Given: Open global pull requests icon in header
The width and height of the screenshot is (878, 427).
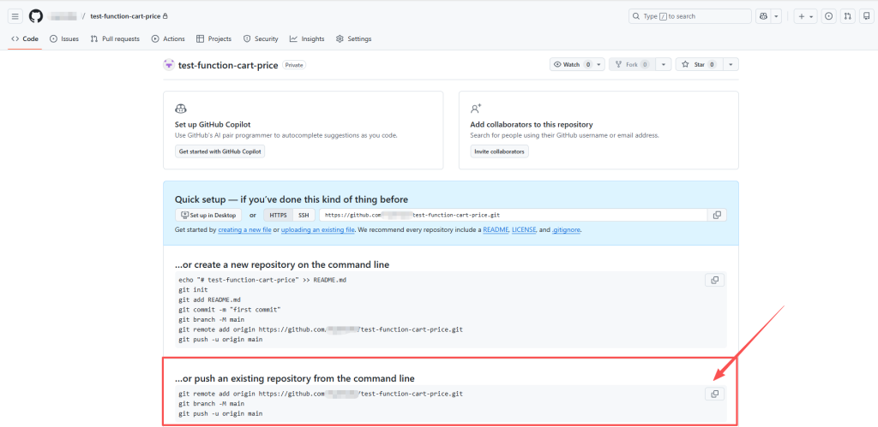Looking at the screenshot, I should 847,16.
